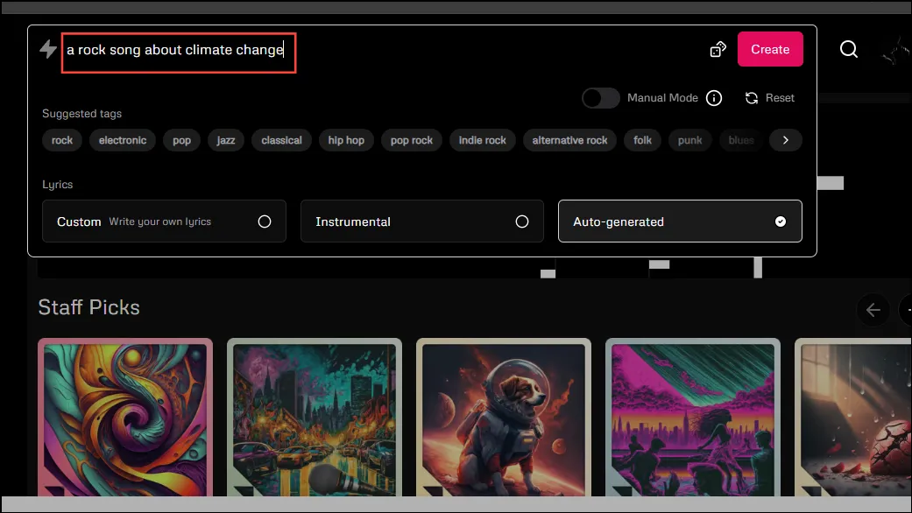Add the classical tag
Image resolution: width=912 pixels, height=513 pixels.
coord(281,140)
